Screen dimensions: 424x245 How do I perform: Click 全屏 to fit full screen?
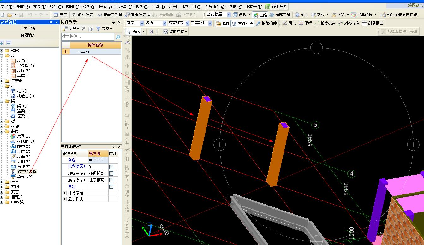tap(301, 15)
